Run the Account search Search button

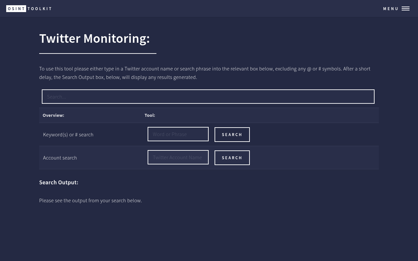tap(232, 158)
